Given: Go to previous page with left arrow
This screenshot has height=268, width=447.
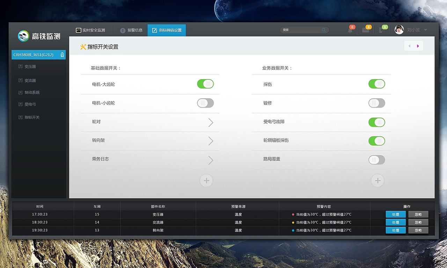Looking at the screenshot, I should (409, 46).
